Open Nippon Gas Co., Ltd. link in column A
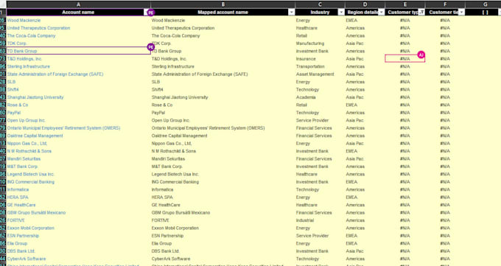Image resolution: width=501 pixels, height=266 pixels. pyautogui.click(x=27, y=143)
